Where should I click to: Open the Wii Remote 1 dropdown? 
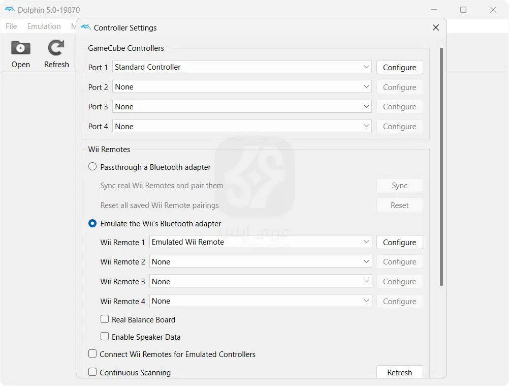[261, 242]
